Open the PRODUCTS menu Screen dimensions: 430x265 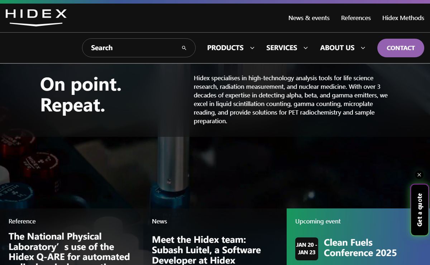coord(225,48)
